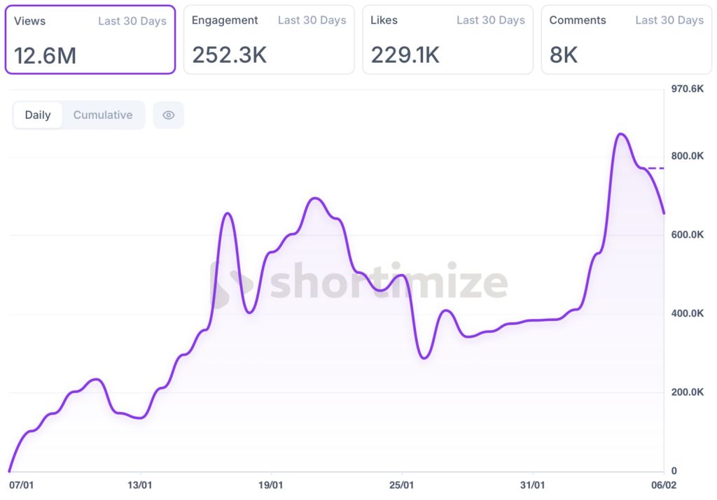Click the 13/01 date axis label
717x500 pixels.
coord(141,484)
